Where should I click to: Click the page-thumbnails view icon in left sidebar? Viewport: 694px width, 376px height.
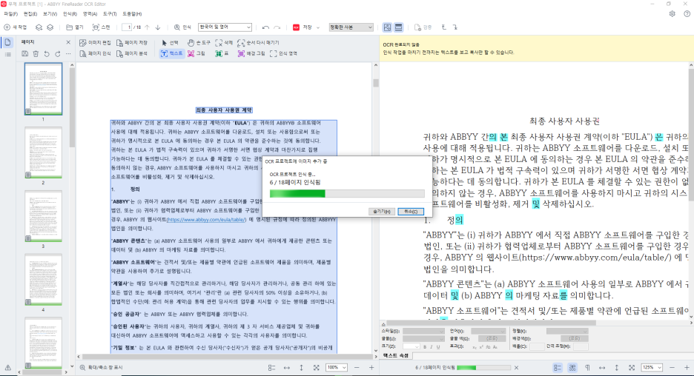click(x=8, y=42)
